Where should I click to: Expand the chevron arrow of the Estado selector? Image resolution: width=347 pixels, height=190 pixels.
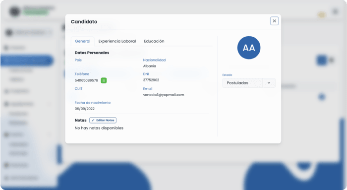pyautogui.click(x=269, y=83)
